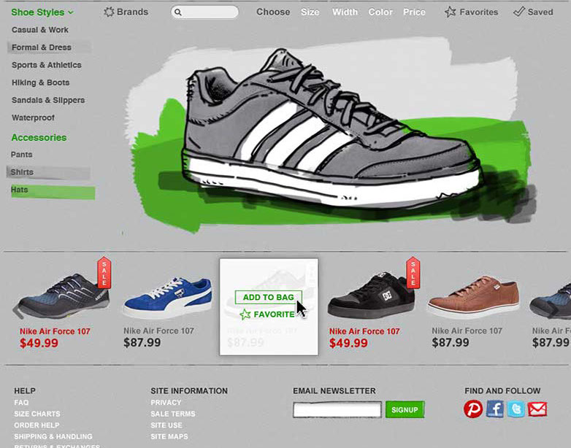The height and width of the screenshot is (448, 571).
Task: Click the star next to FAVORITE on hovered shoe
Action: coord(245,314)
